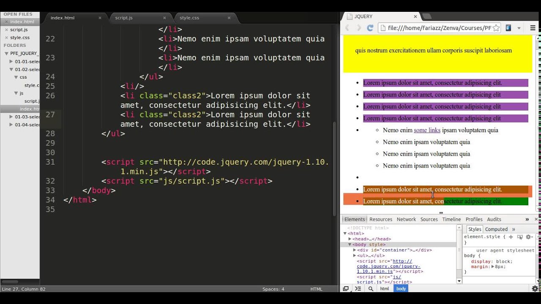Undock DevTools into separate window

tap(346, 289)
